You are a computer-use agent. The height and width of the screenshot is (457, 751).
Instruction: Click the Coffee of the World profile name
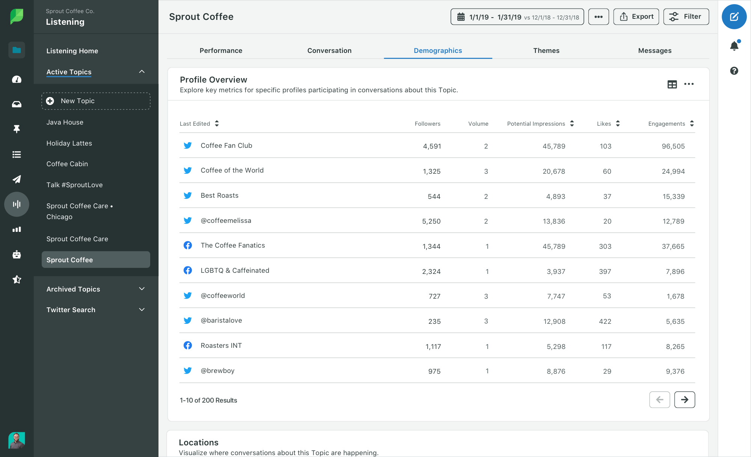point(232,170)
